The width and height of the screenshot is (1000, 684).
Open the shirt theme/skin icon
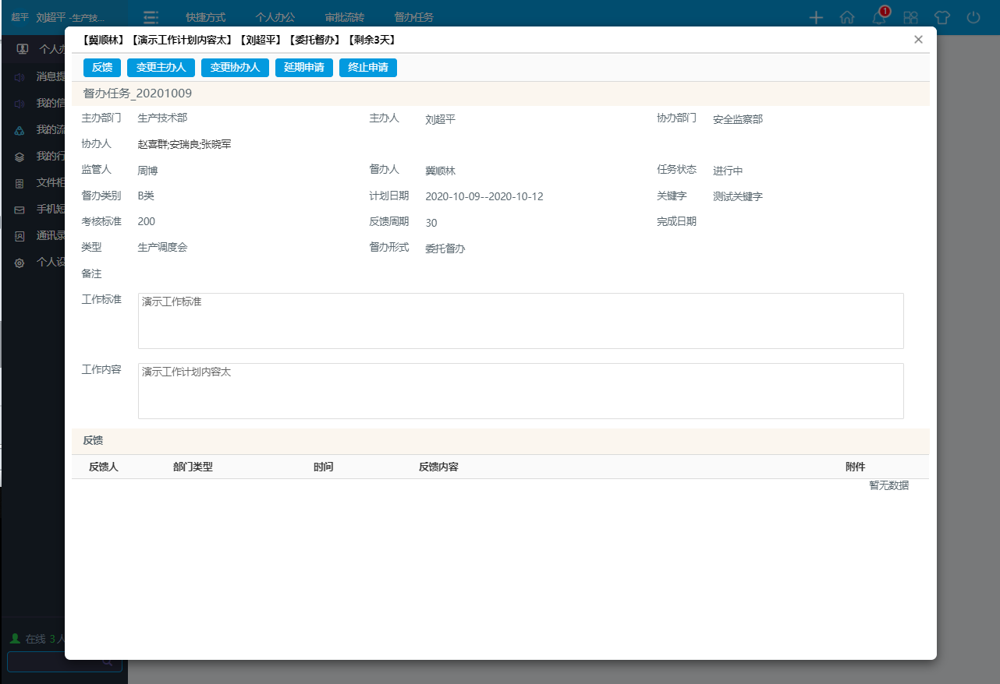pyautogui.click(x=941, y=17)
